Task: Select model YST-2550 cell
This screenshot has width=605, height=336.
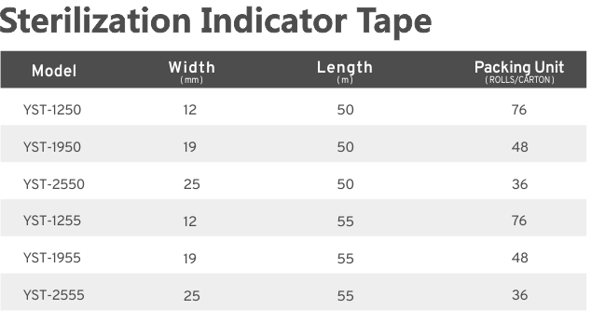Action: point(54,184)
